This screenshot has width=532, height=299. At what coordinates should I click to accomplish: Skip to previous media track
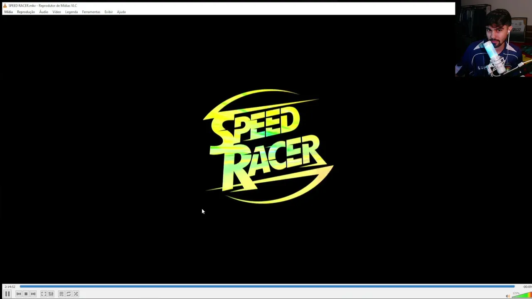(x=19, y=294)
